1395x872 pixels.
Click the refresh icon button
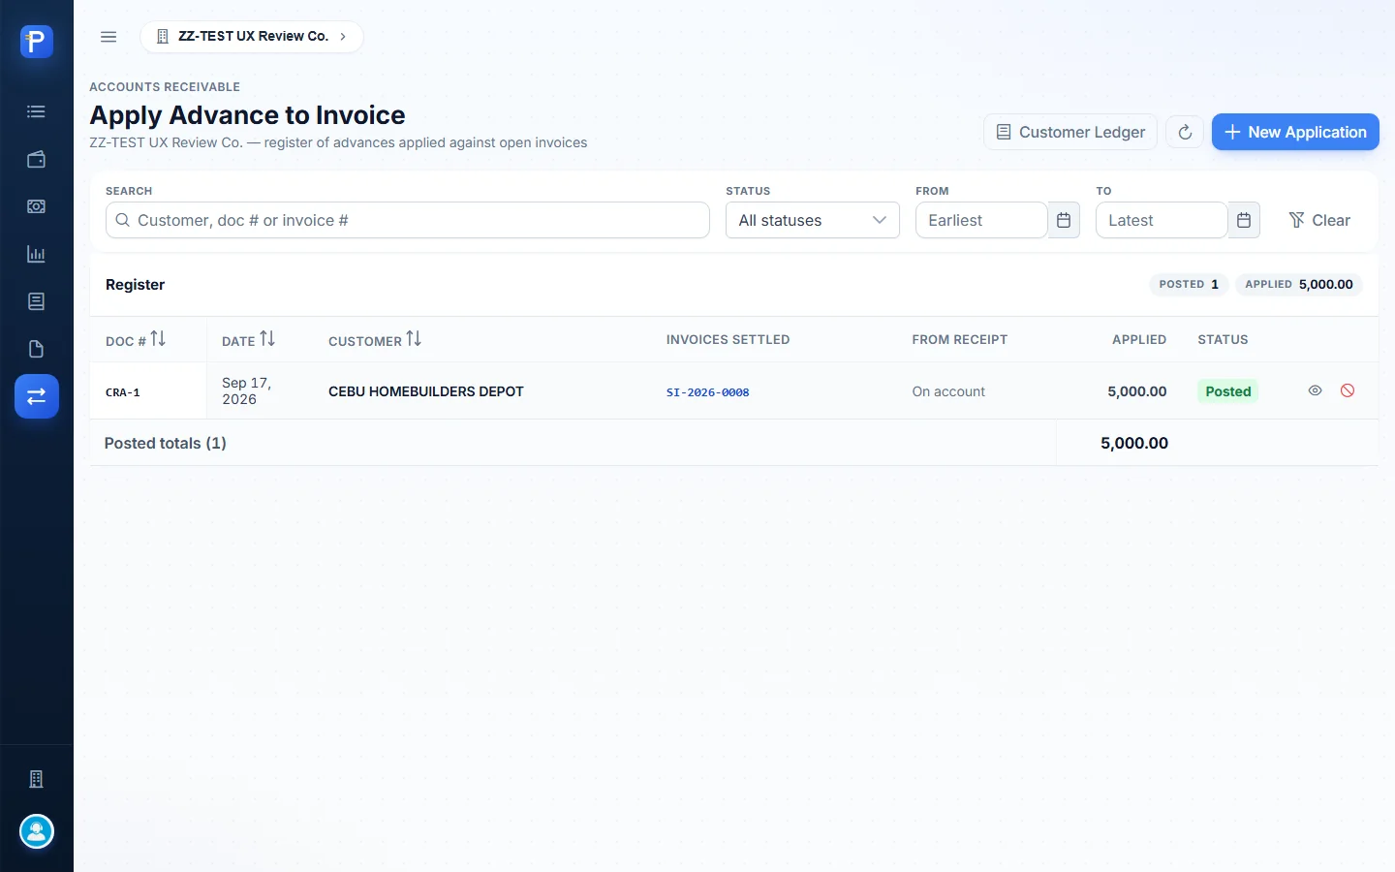click(x=1185, y=132)
